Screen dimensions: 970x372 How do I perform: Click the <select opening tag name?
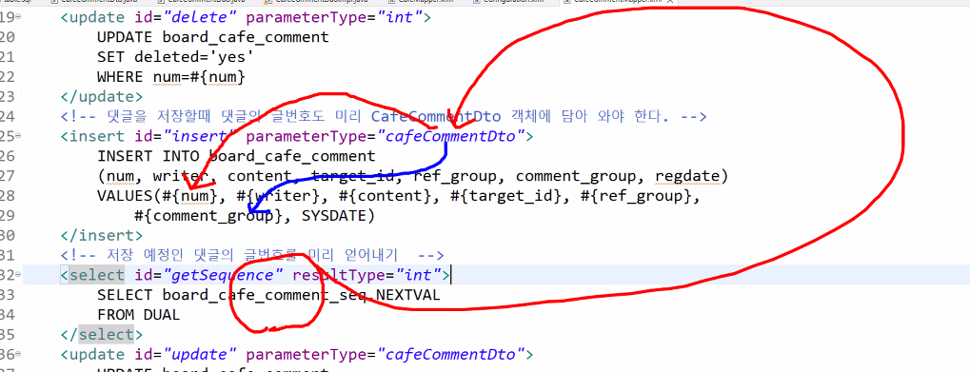click(x=96, y=276)
